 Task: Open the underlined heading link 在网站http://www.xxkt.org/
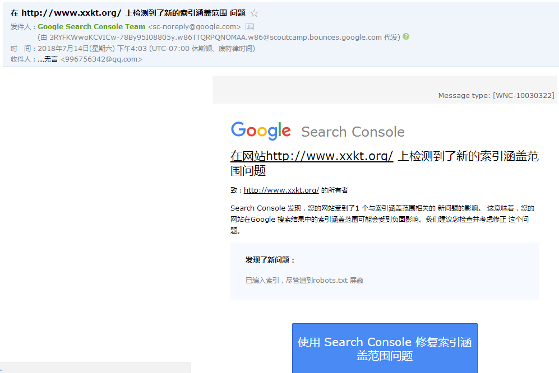(312, 156)
